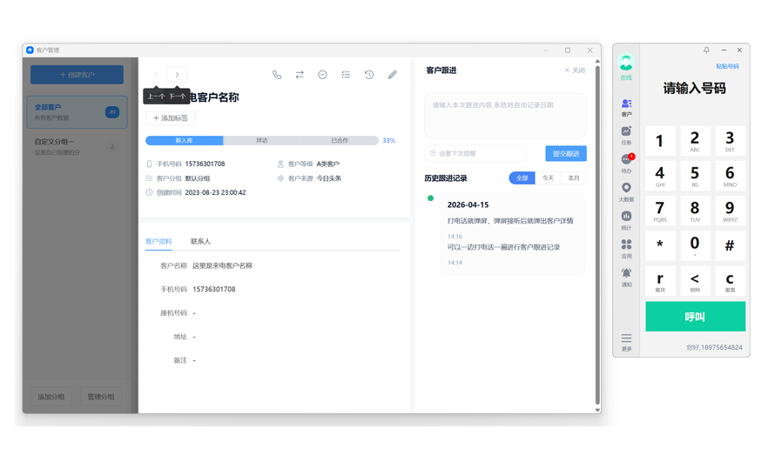Filter history records by 今天
This screenshot has height=462, width=768.
(548, 178)
